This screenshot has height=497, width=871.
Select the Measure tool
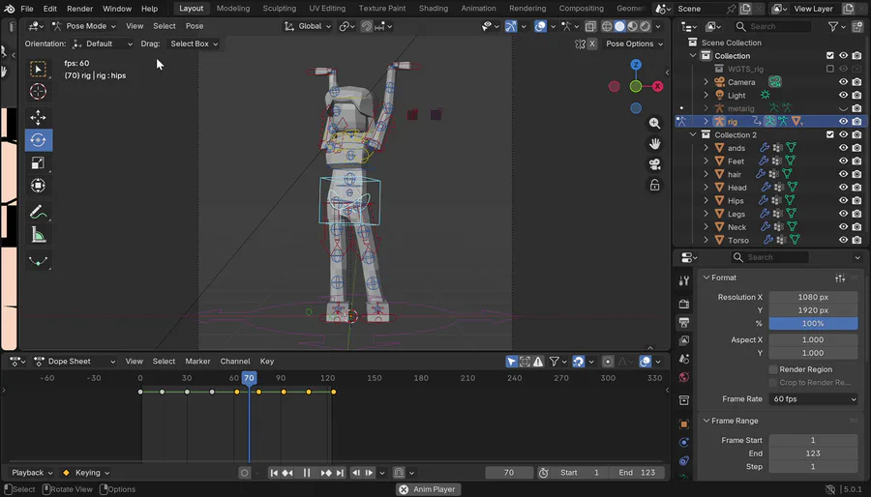[x=39, y=235]
